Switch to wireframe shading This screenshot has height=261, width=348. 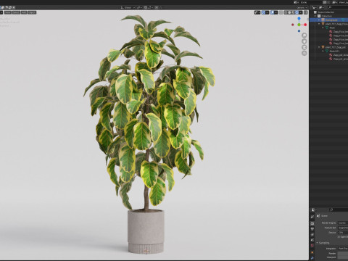pyautogui.click(x=286, y=12)
